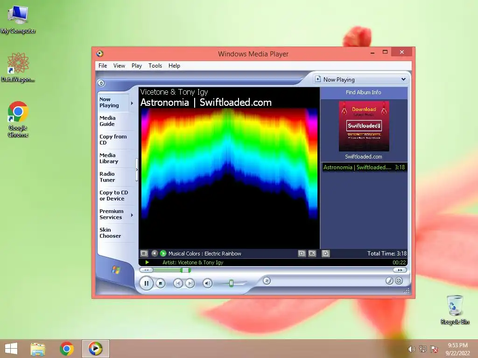
Task: Click the Artist: Vicetone & Tony Igy text
Action: (193, 262)
